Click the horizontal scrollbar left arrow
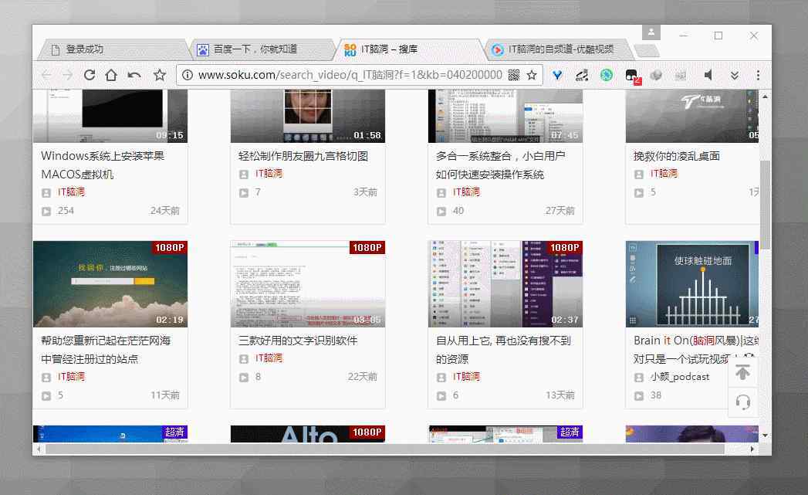This screenshot has height=495, width=808. (x=39, y=449)
